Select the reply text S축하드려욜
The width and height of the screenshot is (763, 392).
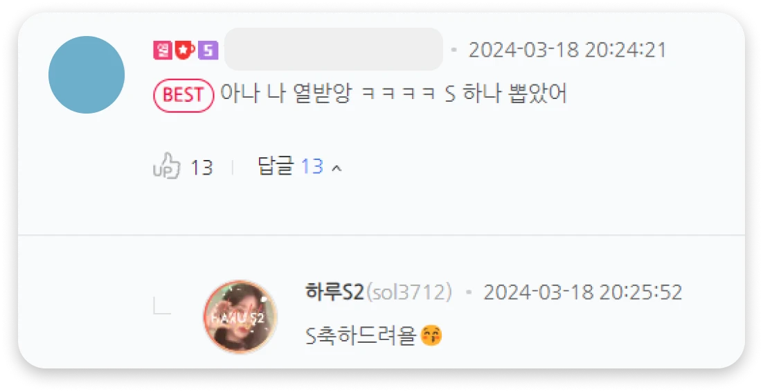tap(361, 336)
